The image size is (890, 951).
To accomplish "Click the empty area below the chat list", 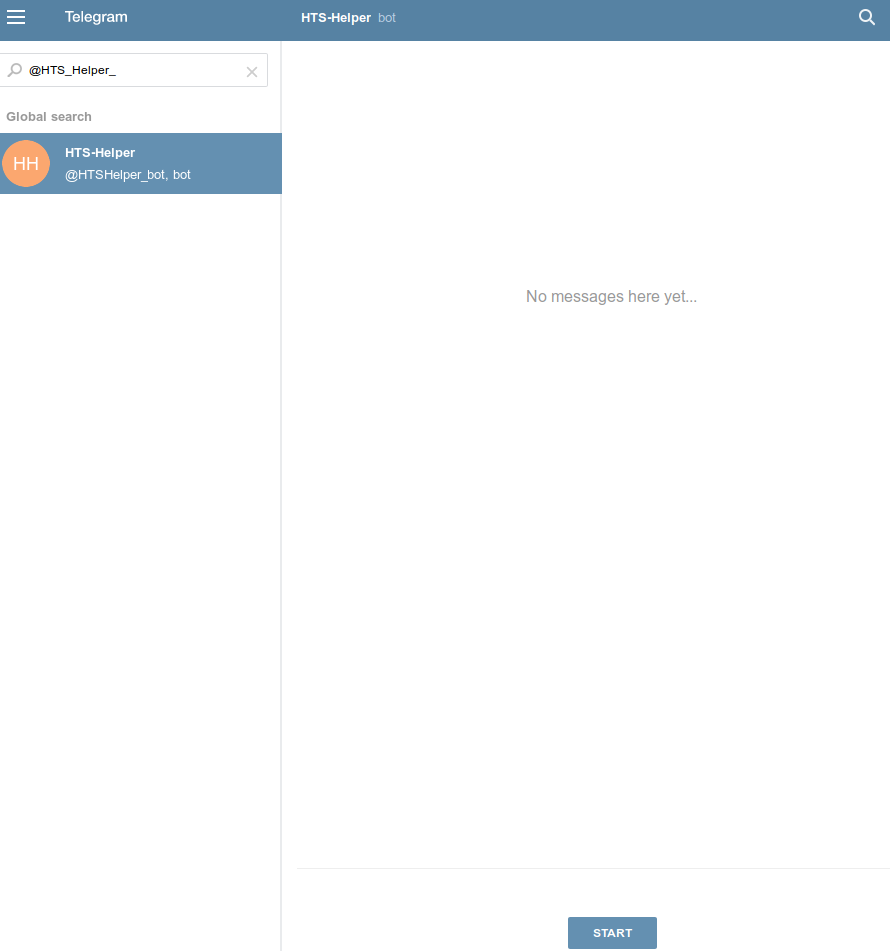I will click(140, 498).
